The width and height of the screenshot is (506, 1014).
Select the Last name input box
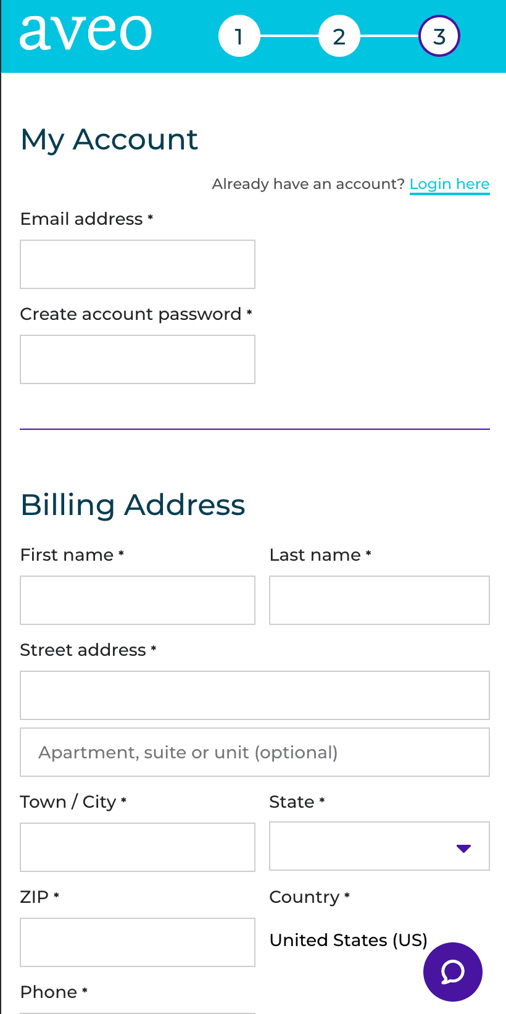coord(379,600)
